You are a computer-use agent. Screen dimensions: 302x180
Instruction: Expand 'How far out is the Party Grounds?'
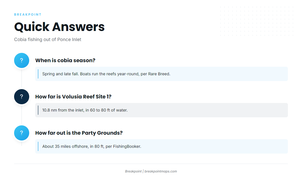pos(79,133)
